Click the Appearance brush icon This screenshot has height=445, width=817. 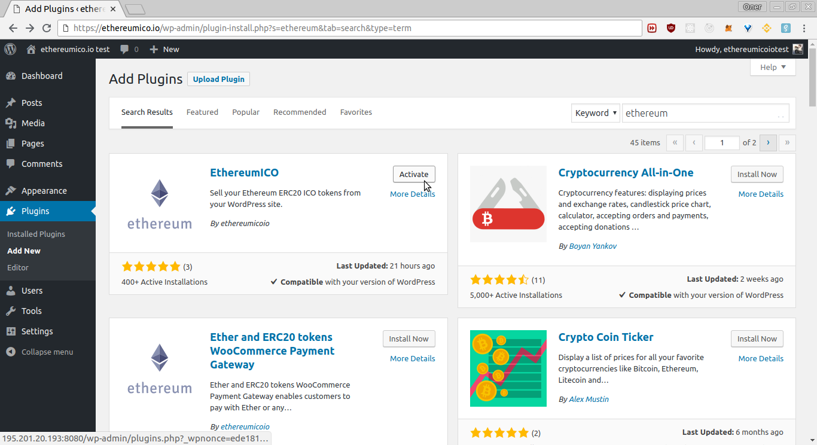11,191
